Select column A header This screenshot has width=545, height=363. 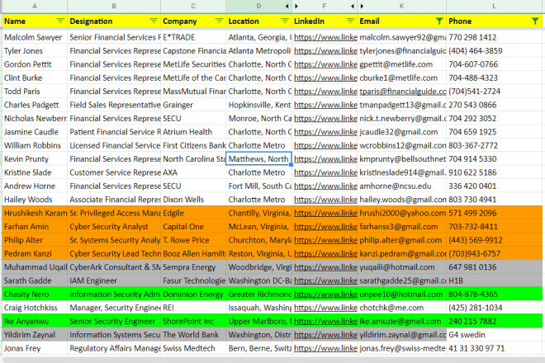point(35,6)
